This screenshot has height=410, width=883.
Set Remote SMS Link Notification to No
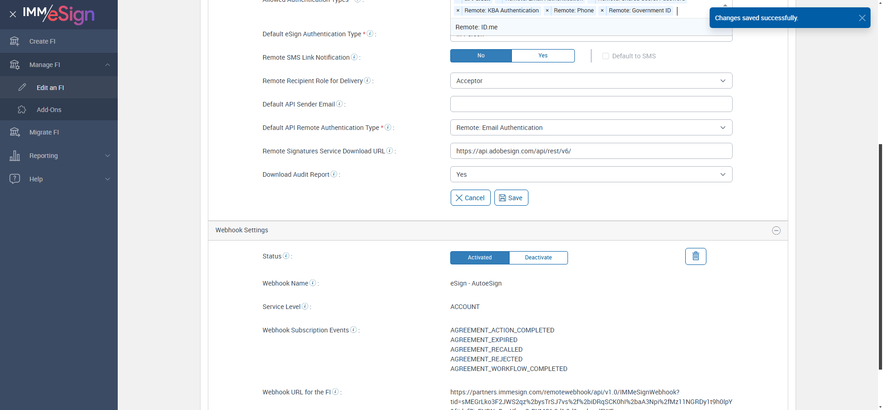[481, 56]
